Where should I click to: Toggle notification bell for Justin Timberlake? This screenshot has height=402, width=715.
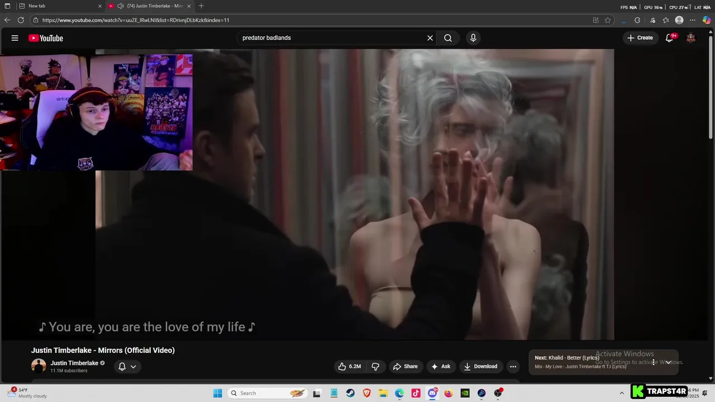(x=122, y=367)
